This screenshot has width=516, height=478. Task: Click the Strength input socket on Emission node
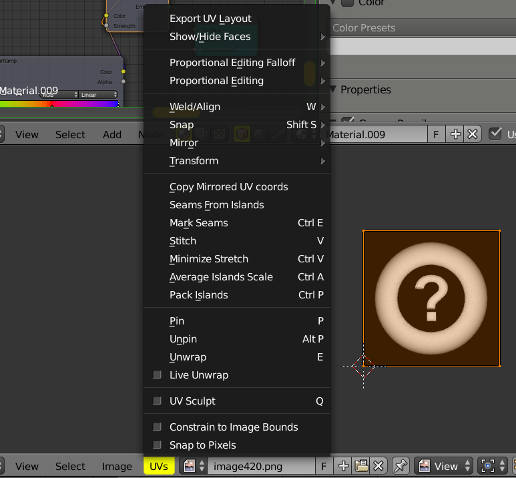(x=106, y=25)
